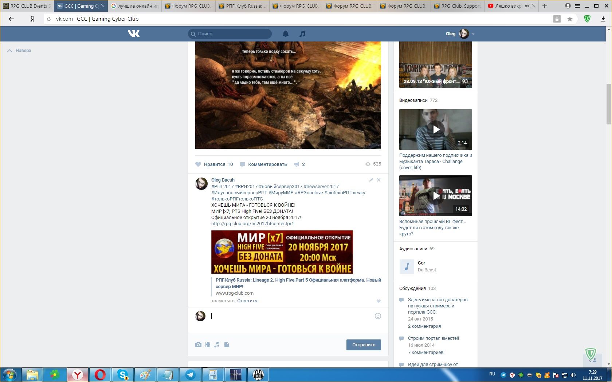Viewport: 612px width, 382px height.
Task: Open VK notifications bell
Action: [x=286, y=34]
